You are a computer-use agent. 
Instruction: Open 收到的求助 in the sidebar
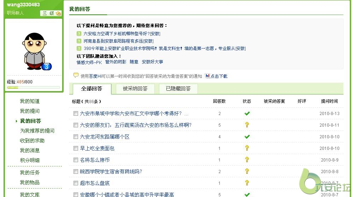click(x=32, y=141)
